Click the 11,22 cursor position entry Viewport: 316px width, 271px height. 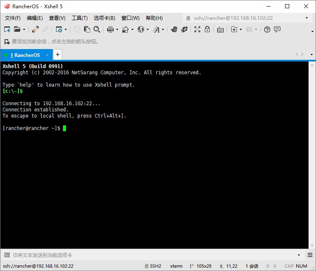pos(229,266)
